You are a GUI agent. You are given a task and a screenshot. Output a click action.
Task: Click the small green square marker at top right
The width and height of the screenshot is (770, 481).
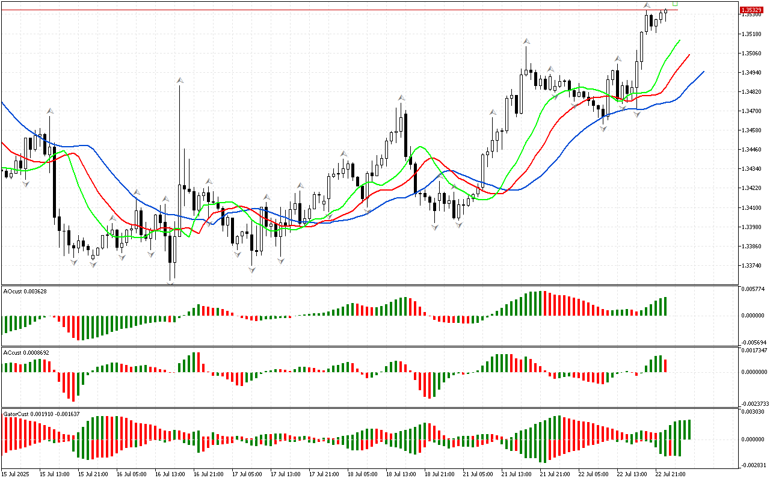[x=675, y=4]
